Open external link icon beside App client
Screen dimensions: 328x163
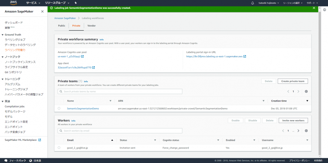coord(94,68)
